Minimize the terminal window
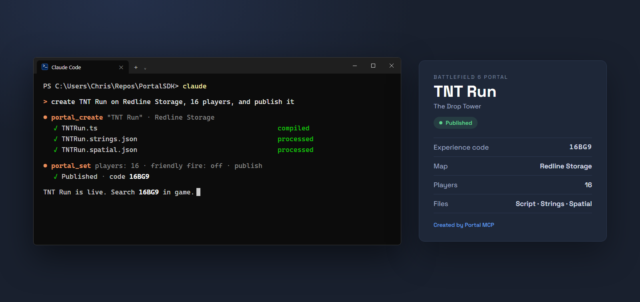 [x=355, y=66]
